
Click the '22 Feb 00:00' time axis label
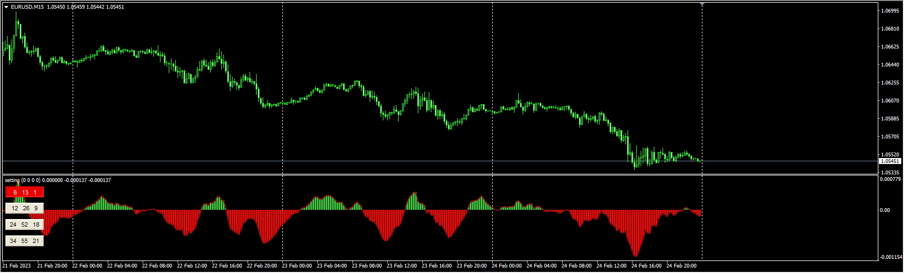tap(87, 266)
